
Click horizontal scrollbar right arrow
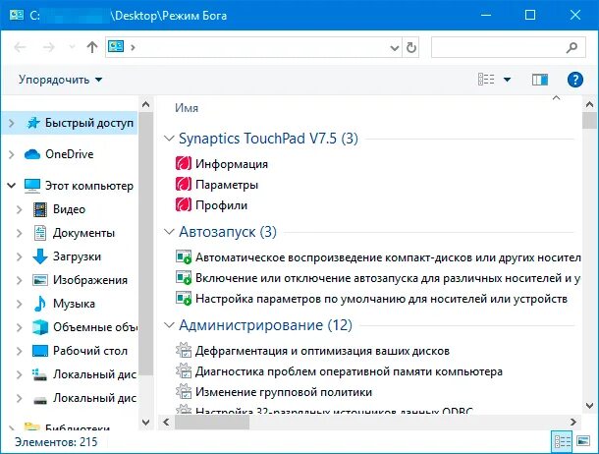(x=573, y=423)
